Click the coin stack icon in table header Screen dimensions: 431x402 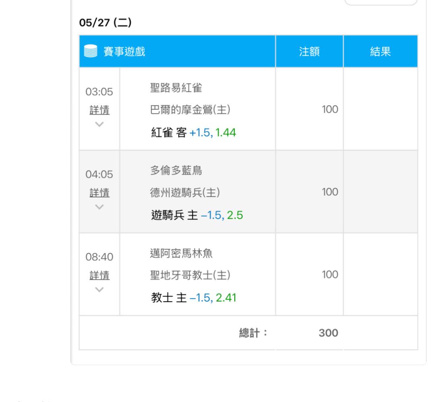(91, 51)
